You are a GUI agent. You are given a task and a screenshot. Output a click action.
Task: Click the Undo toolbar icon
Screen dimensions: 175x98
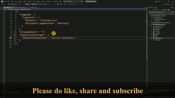(x=19, y=4)
